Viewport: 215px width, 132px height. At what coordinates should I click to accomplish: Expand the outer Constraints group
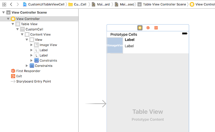click(27, 66)
